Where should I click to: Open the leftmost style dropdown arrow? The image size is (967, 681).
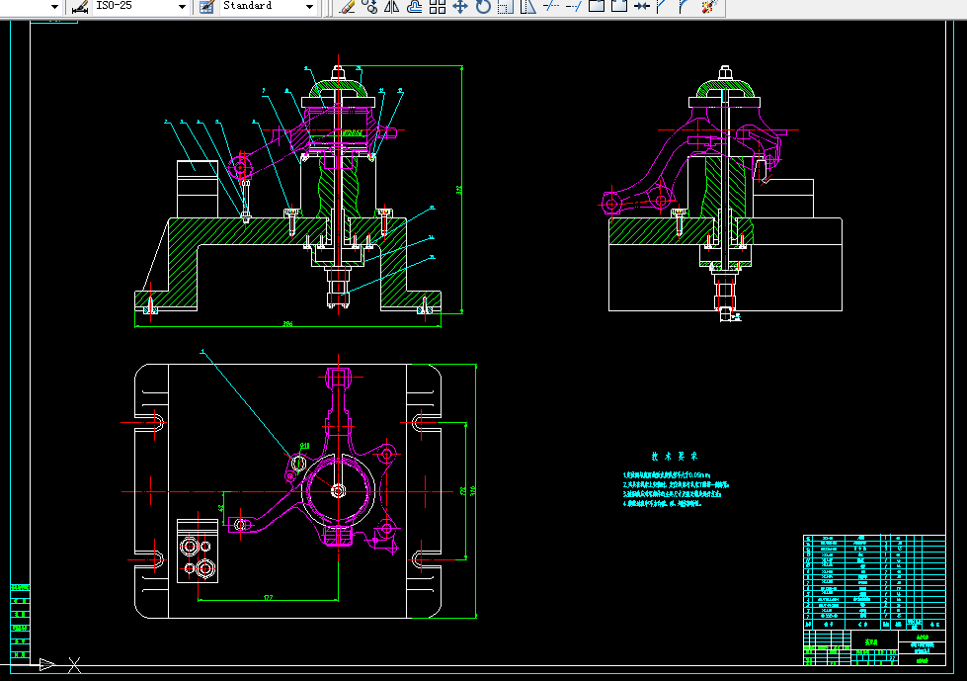coord(54,6)
